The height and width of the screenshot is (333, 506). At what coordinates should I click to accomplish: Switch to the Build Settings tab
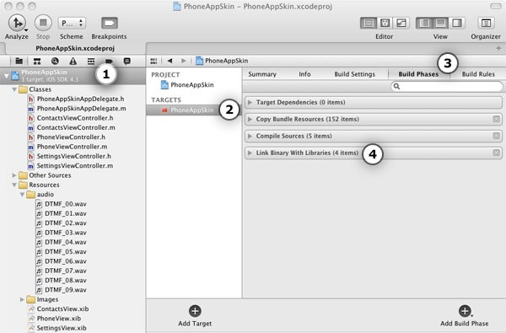(x=354, y=74)
